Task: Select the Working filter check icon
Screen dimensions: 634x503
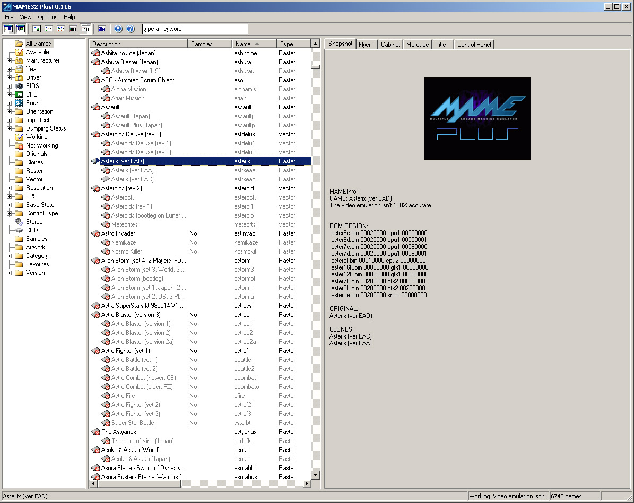Action: coord(19,137)
